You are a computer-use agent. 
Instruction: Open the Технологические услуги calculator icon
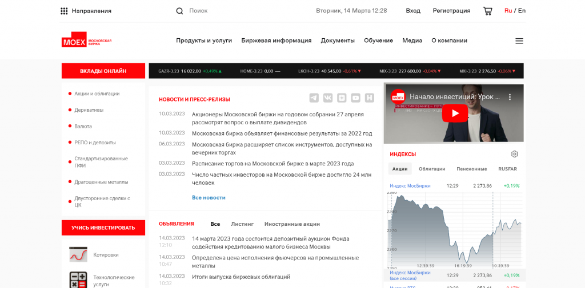(x=78, y=280)
